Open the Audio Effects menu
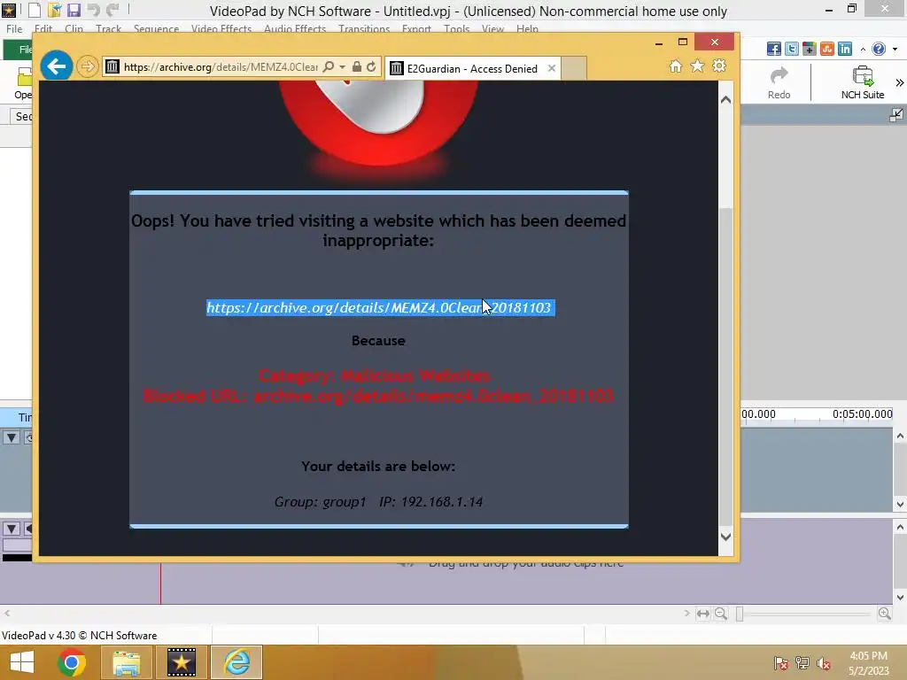Screen dimensions: 907x680 [x=295, y=29]
